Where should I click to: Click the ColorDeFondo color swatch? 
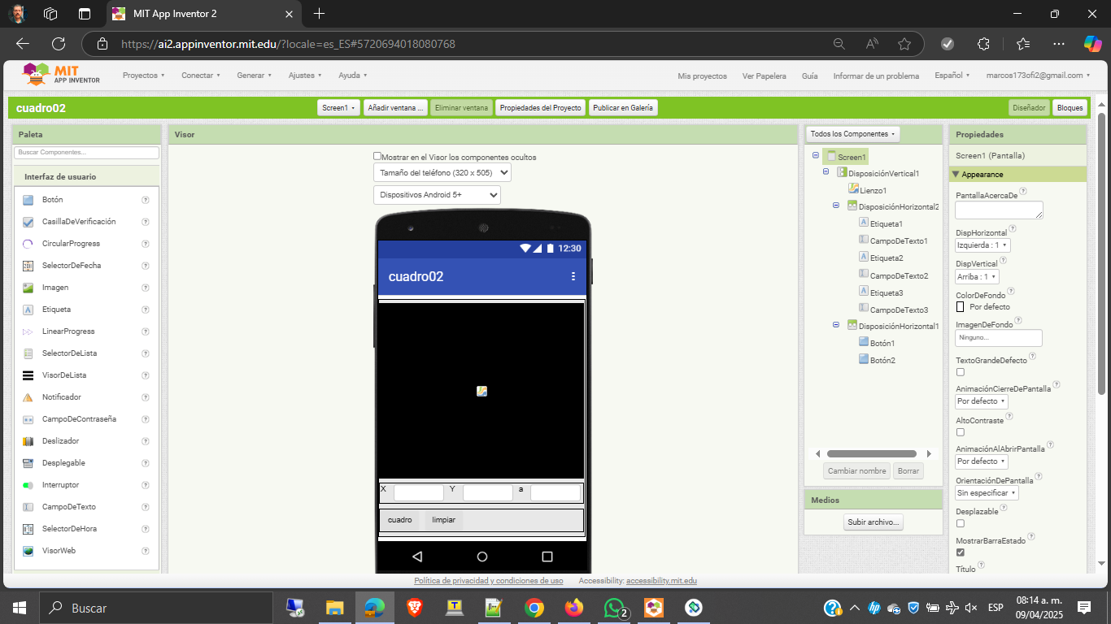pos(961,307)
